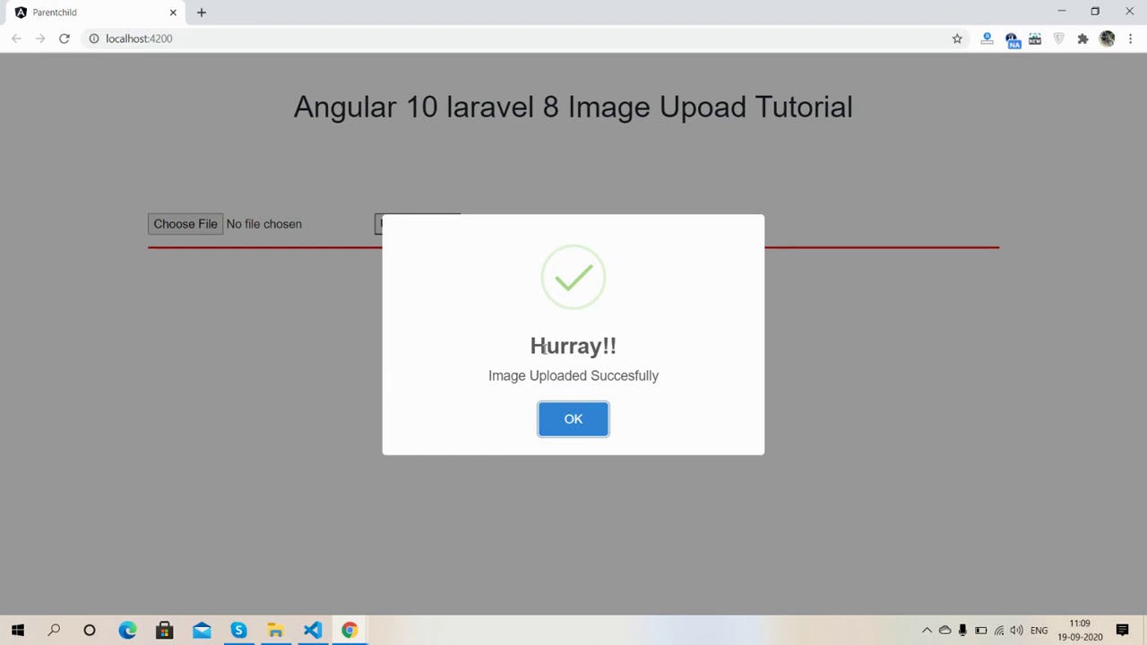Click the browser back arrow

[x=16, y=39]
